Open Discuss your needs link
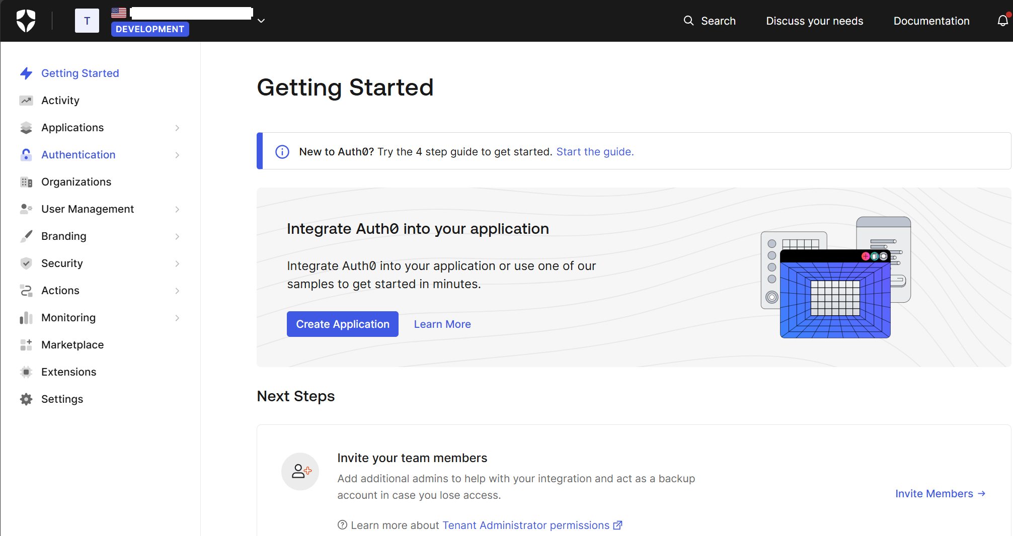Screen dimensions: 1013x536 point(814,21)
